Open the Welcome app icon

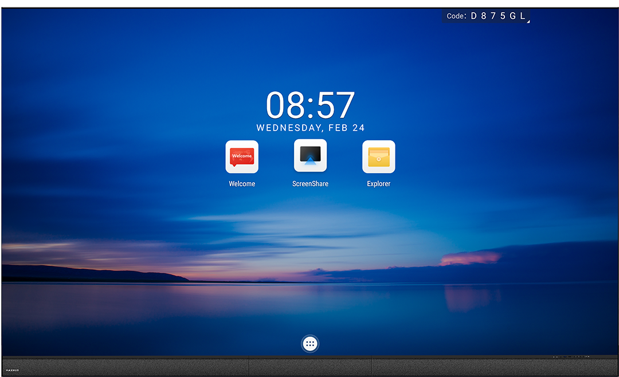pyautogui.click(x=241, y=156)
